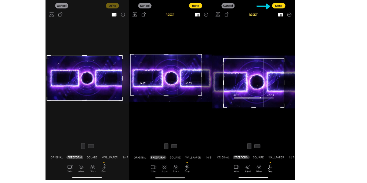Select SQUARE ratio in right screenshot
This screenshot has width=367, height=183.
(258, 157)
